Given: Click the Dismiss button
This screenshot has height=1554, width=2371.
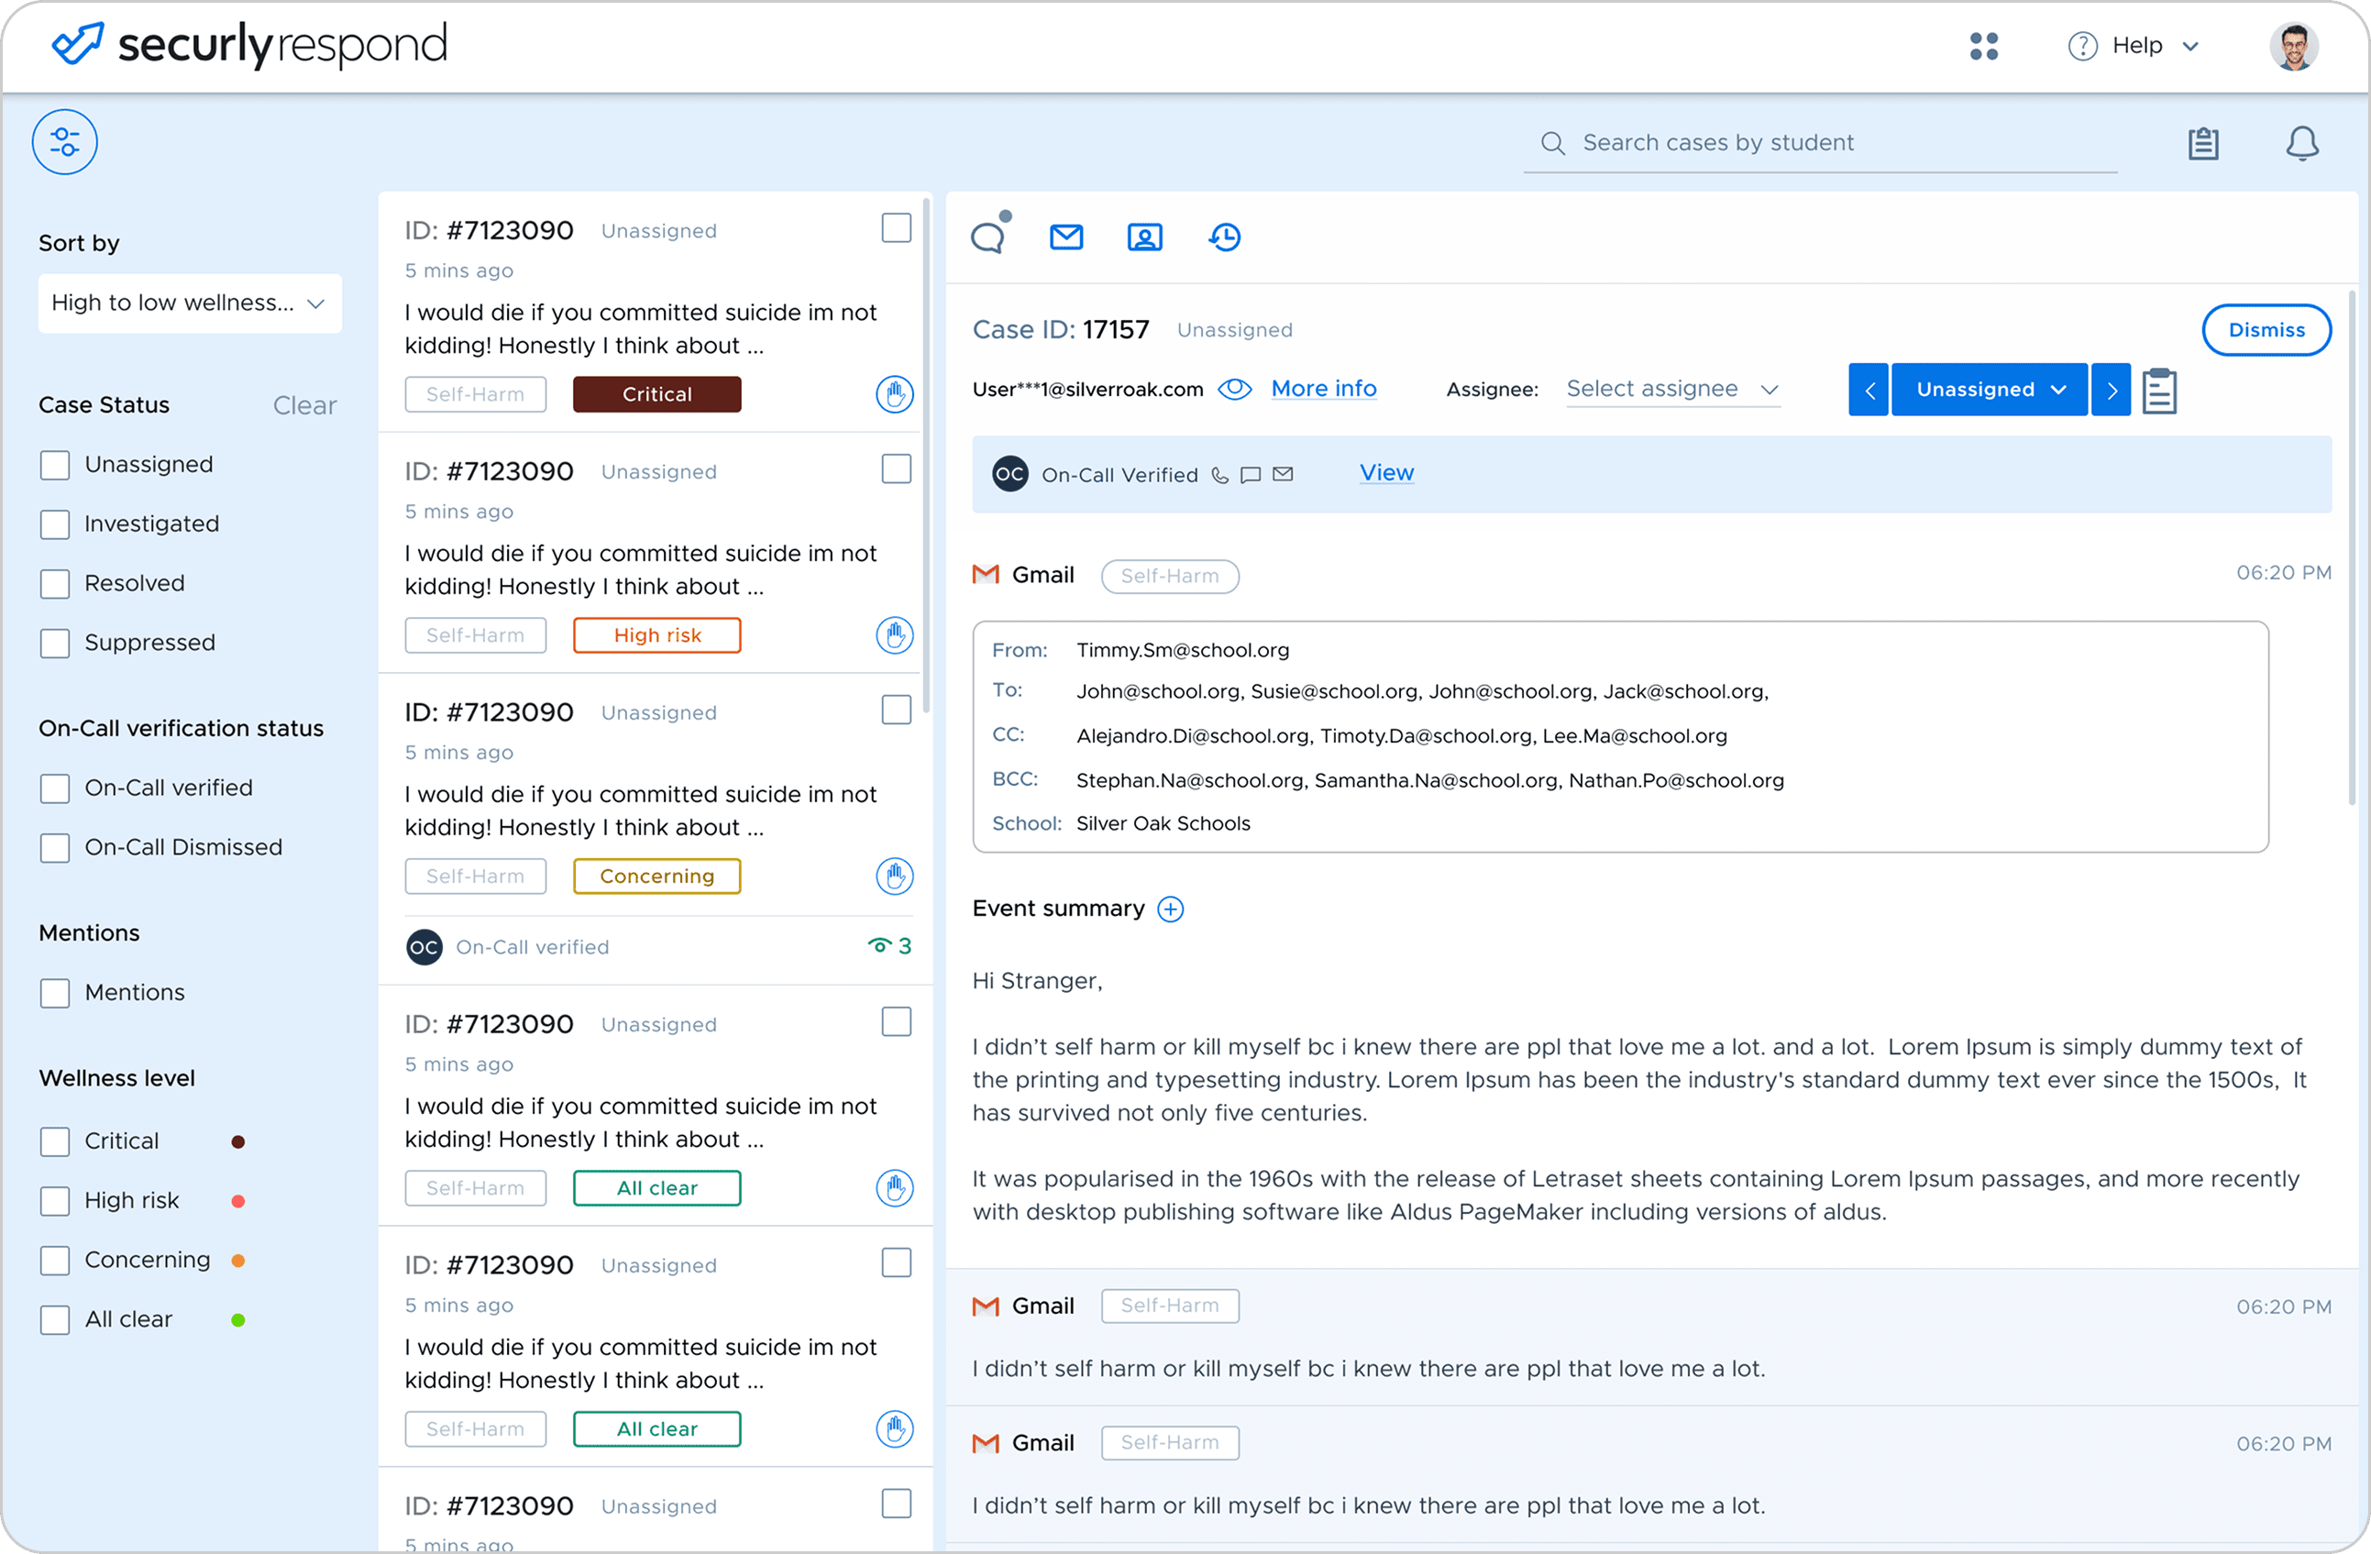Looking at the screenshot, I should [x=2266, y=330].
